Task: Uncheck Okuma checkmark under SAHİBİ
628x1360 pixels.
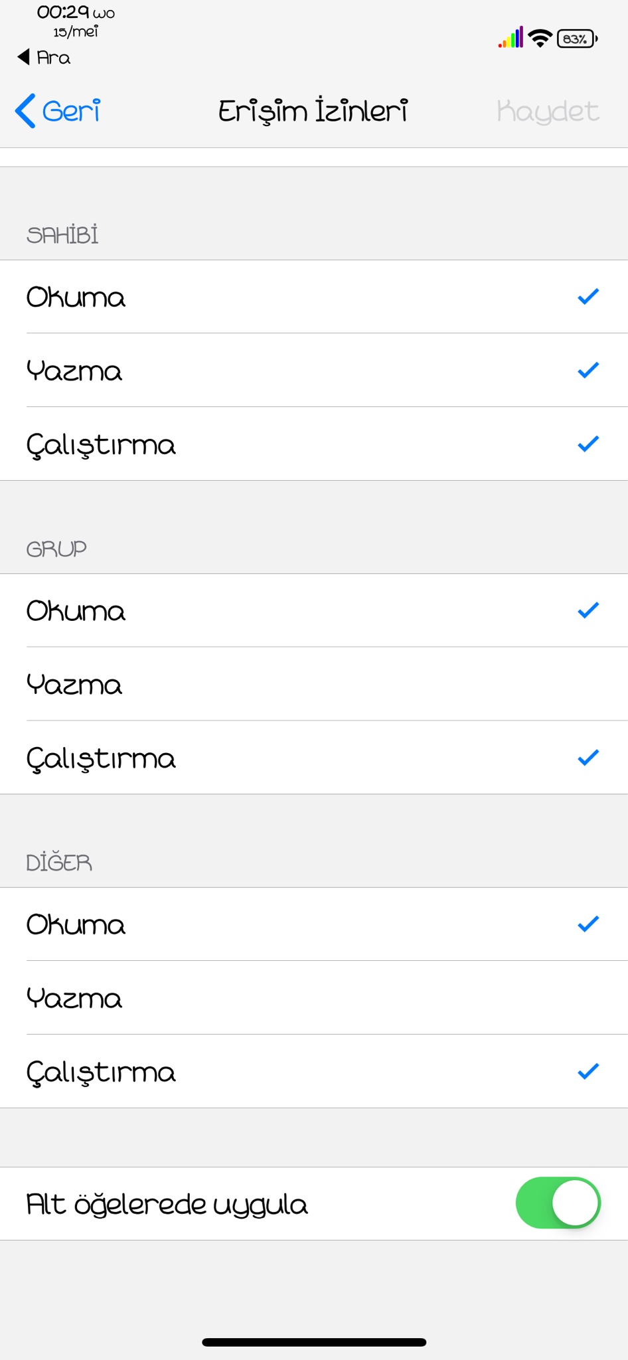Action: coord(588,297)
